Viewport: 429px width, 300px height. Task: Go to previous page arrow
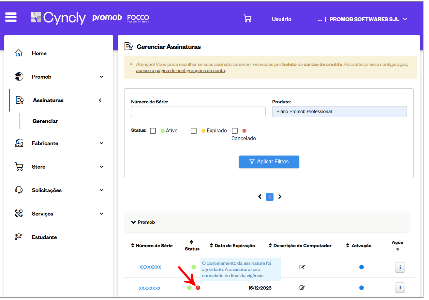pos(260,197)
